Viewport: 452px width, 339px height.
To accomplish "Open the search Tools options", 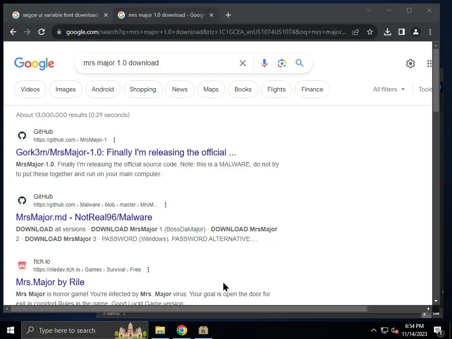I will coord(425,89).
